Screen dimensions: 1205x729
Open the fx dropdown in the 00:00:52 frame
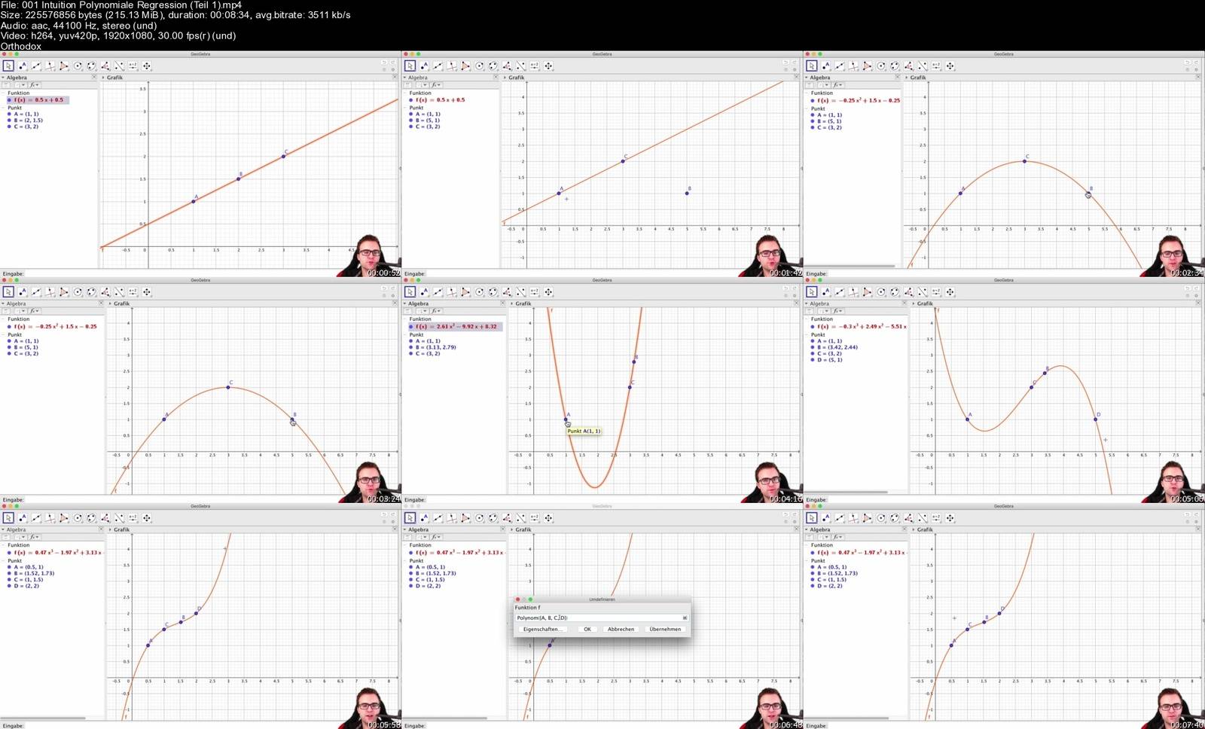(x=35, y=85)
